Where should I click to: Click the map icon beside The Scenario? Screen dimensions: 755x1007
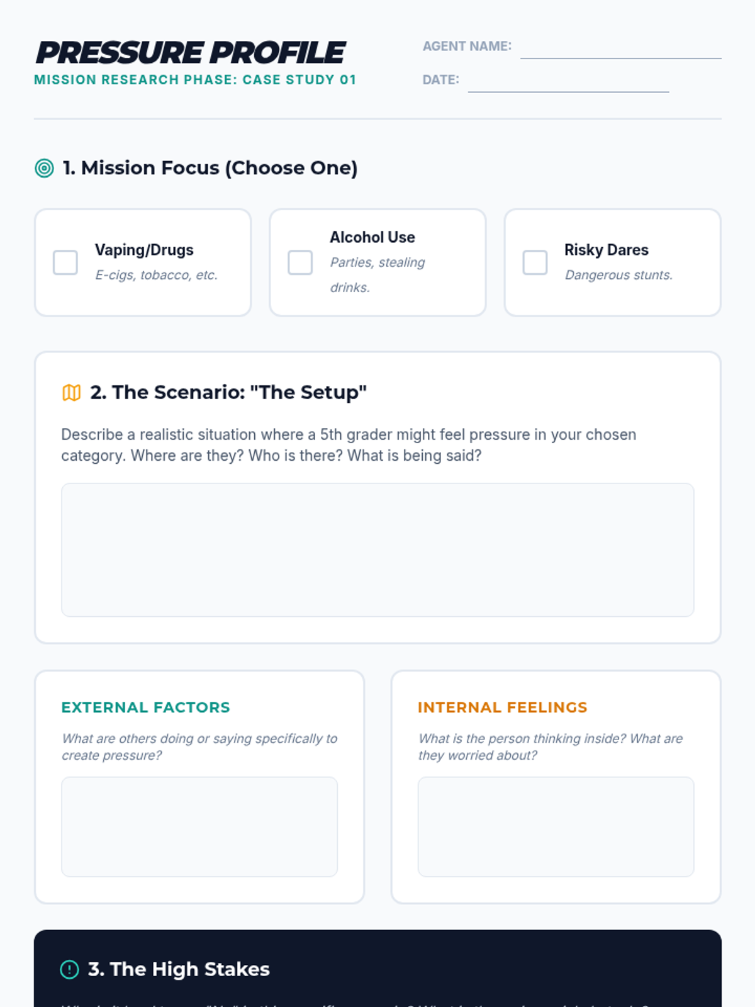pyautogui.click(x=71, y=393)
